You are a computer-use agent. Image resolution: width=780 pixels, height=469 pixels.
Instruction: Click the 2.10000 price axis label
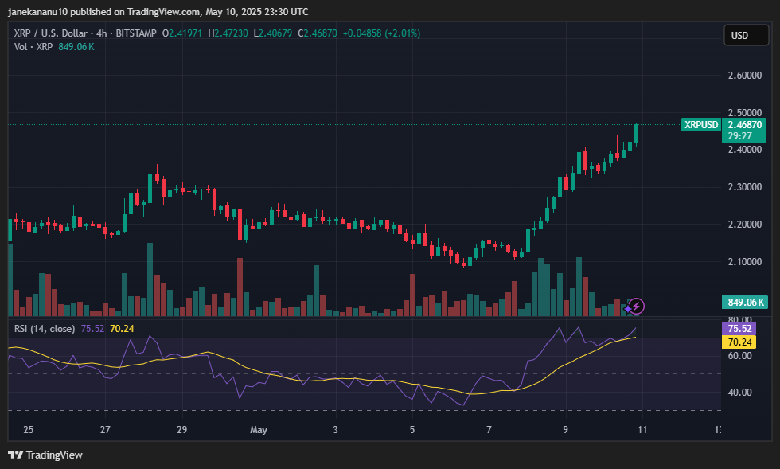tap(745, 262)
